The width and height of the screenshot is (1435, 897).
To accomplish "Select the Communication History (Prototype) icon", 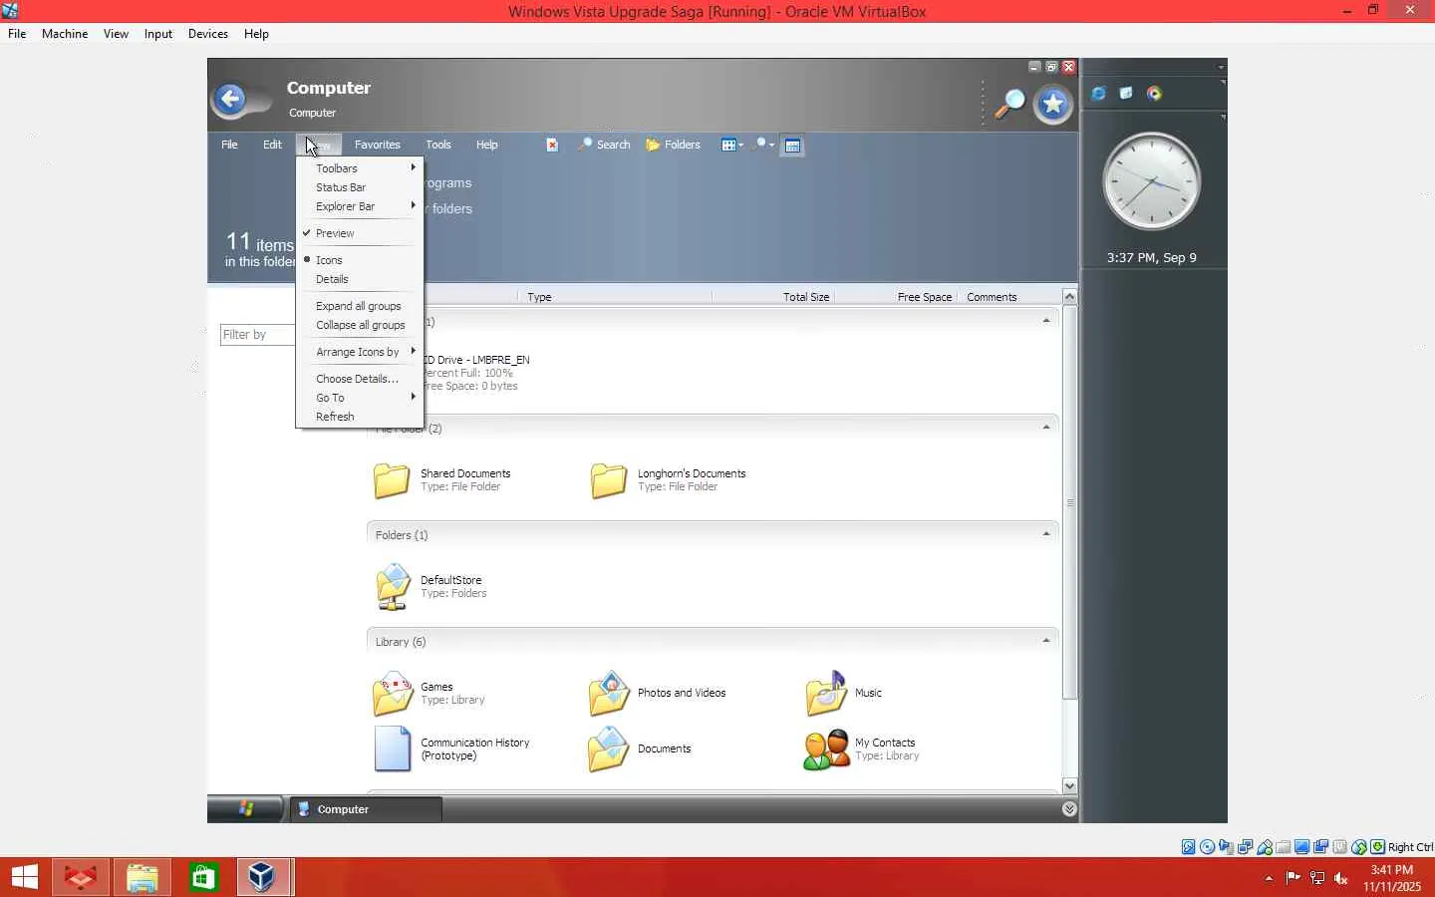I will [393, 748].
